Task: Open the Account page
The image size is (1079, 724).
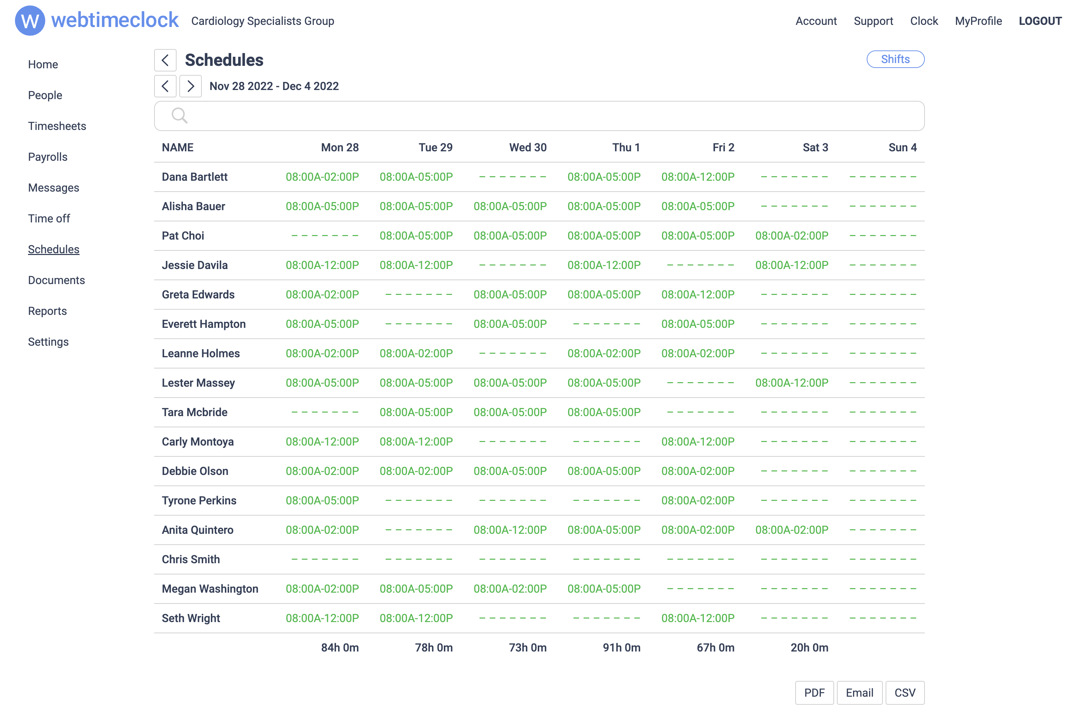Action: [x=816, y=21]
